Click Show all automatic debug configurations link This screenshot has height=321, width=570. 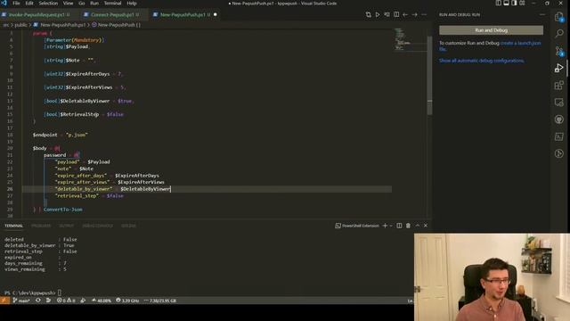tap(482, 61)
